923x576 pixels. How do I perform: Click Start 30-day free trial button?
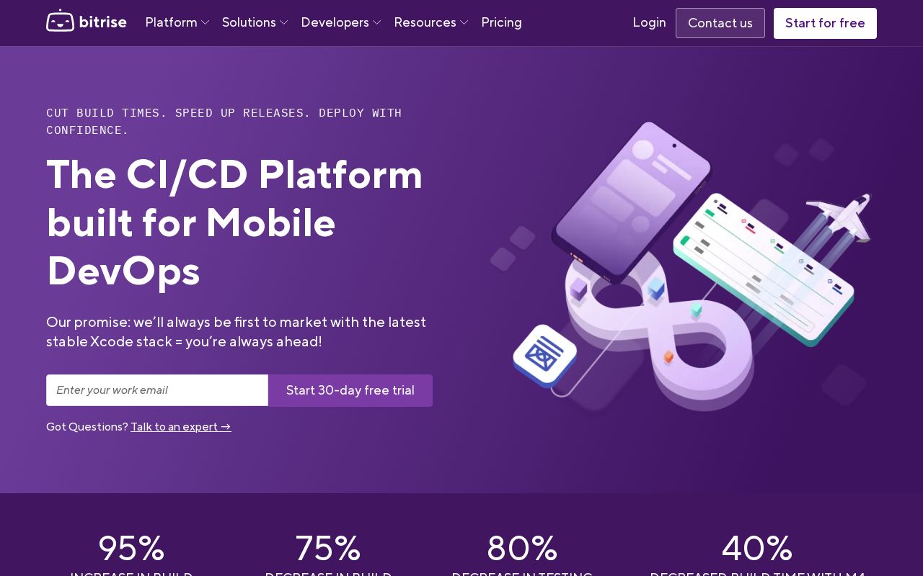point(350,390)
